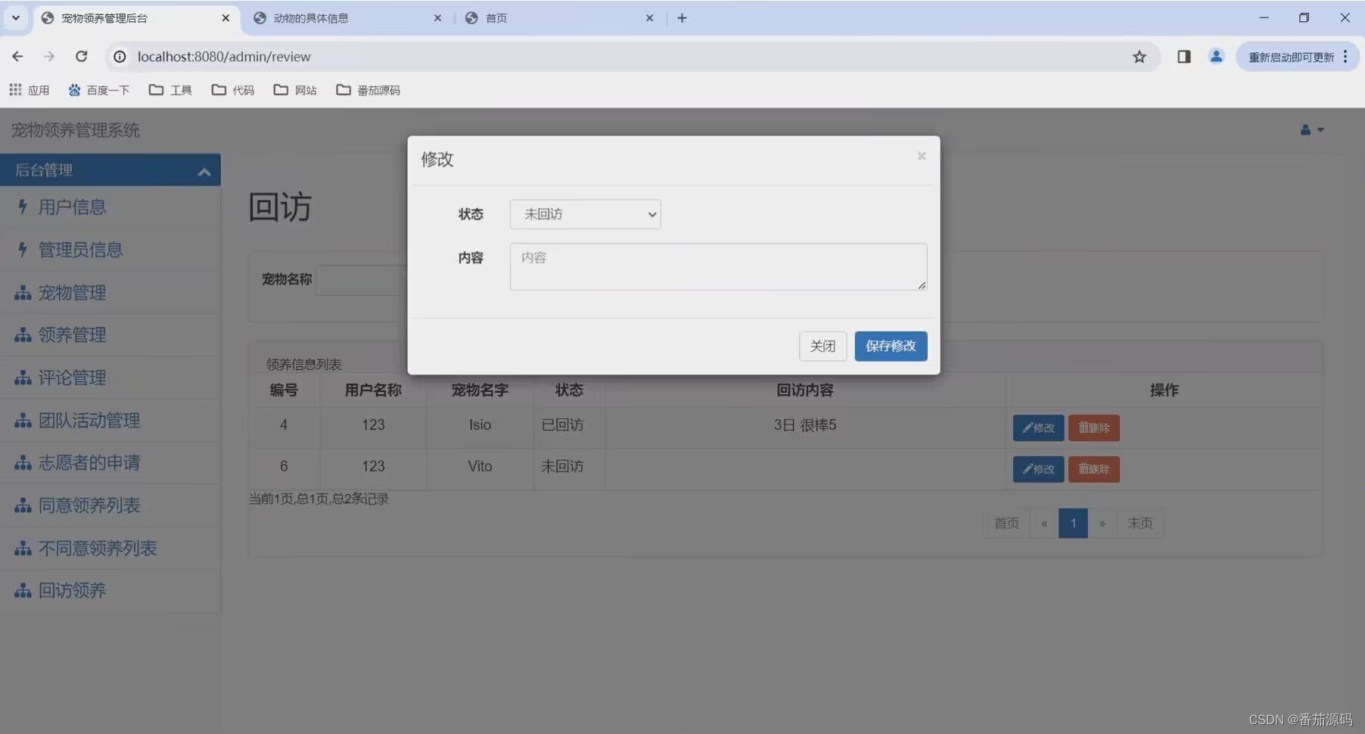This screenshot has height=734, width=1365.
Task: Click the 关闭 button in the dialog
Action: (822, 346)
